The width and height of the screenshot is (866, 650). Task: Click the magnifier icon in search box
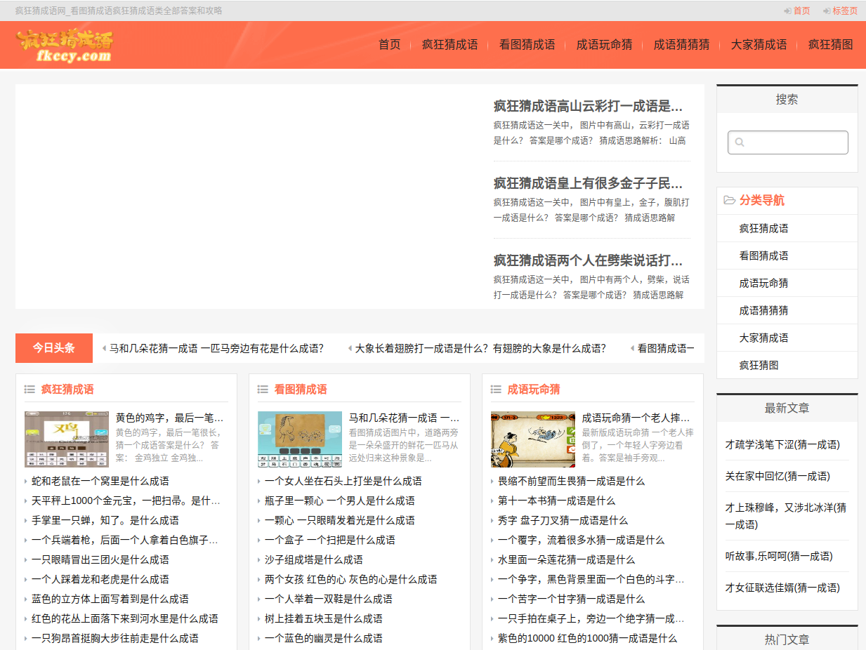pos(740,142)
